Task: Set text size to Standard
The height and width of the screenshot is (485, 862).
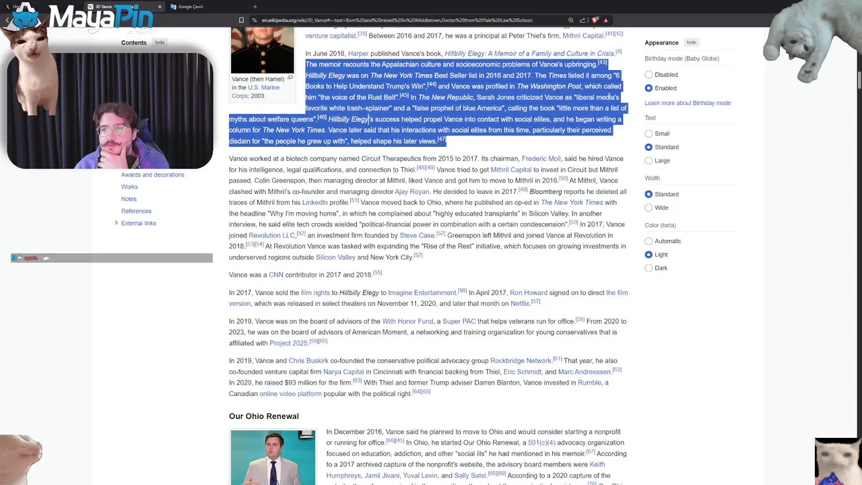Action: (x=649, y=147)
